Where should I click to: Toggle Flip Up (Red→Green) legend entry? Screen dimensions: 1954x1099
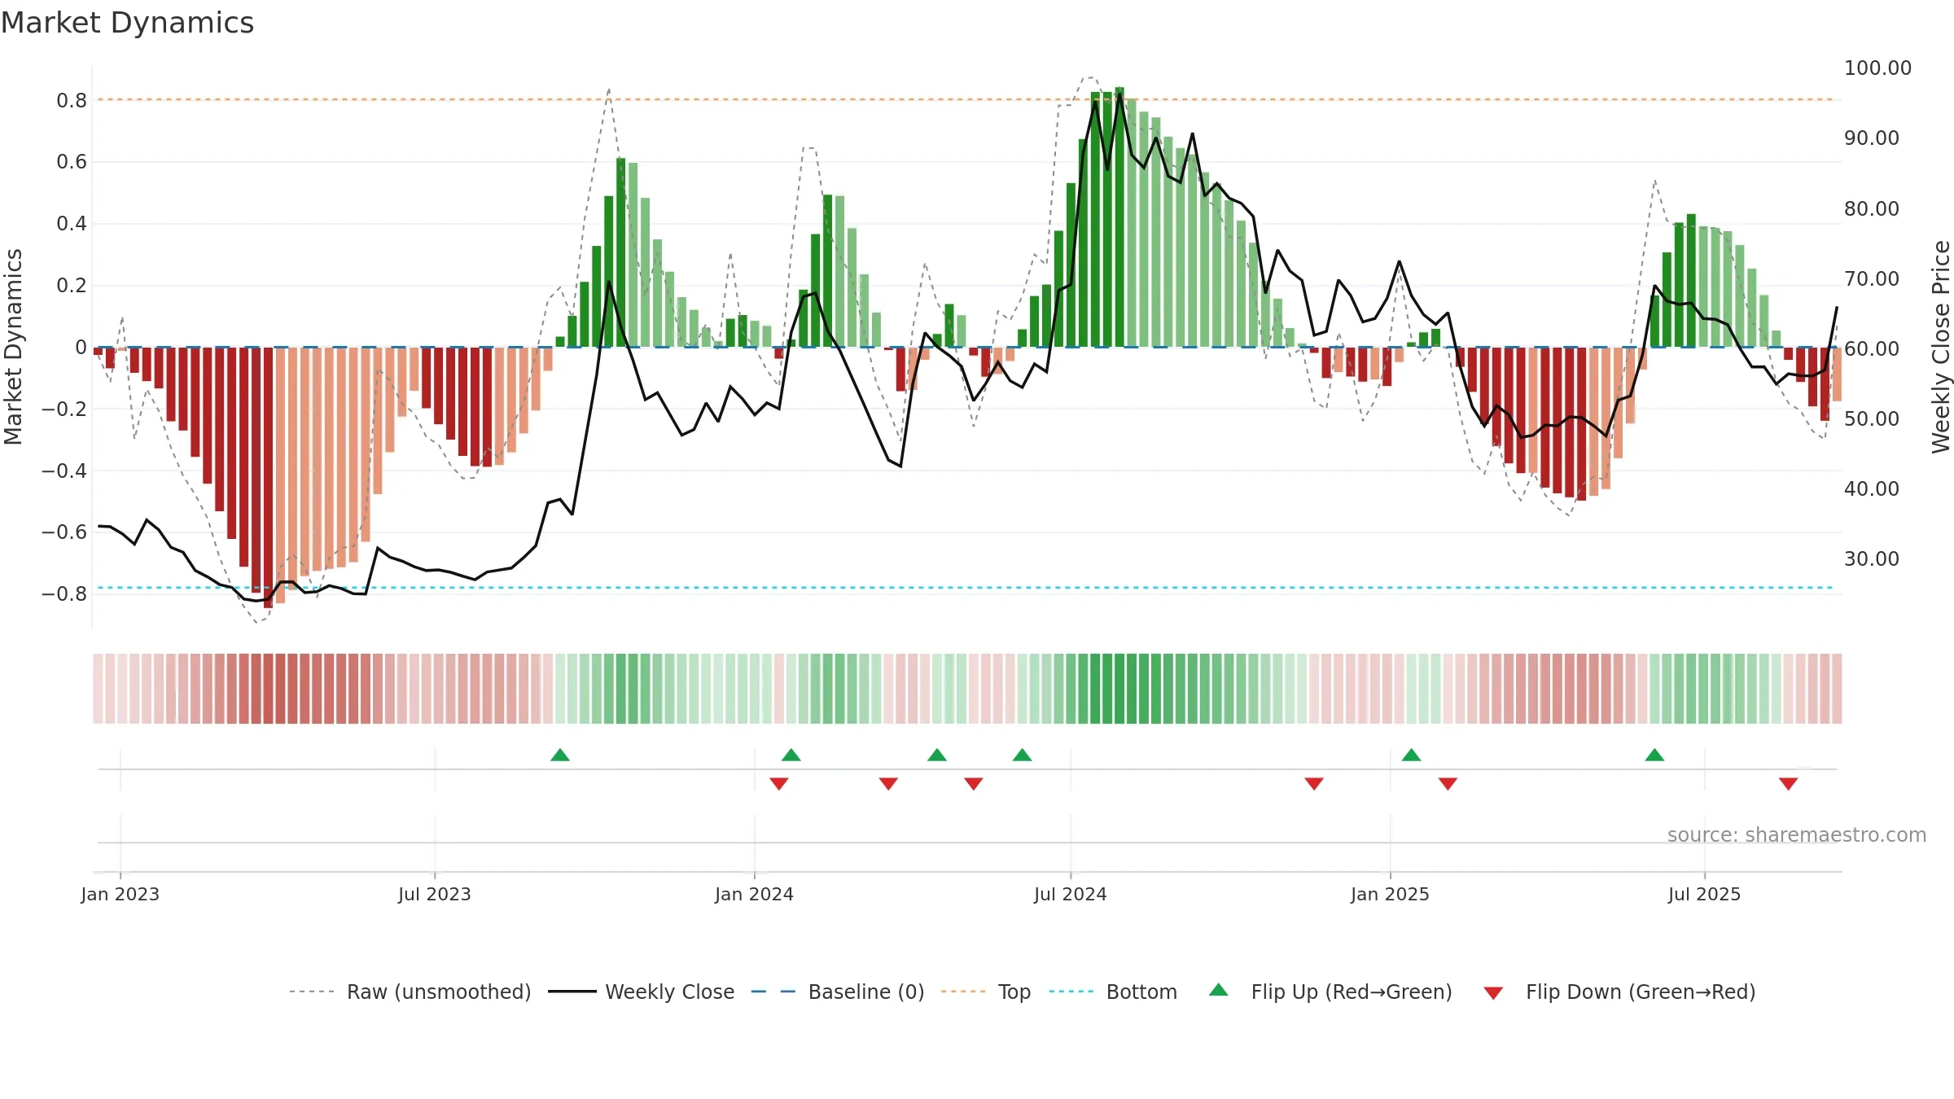pyautogui.click(x=1331, y=992)
